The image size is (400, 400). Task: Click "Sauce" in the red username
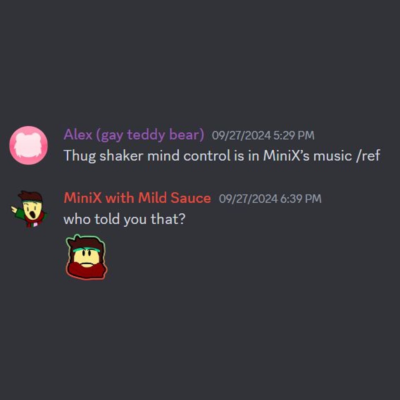(191, 198)
